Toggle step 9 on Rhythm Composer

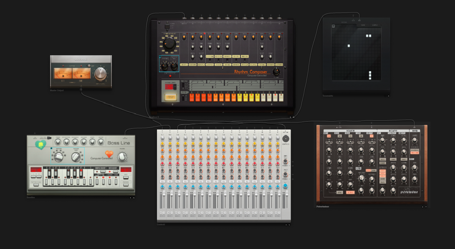pyautogui.click(x=240, y=97)
